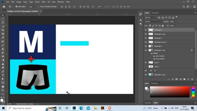Switch to the Properties tab
The height and width of the screenshot is (111, 197).
155,13
